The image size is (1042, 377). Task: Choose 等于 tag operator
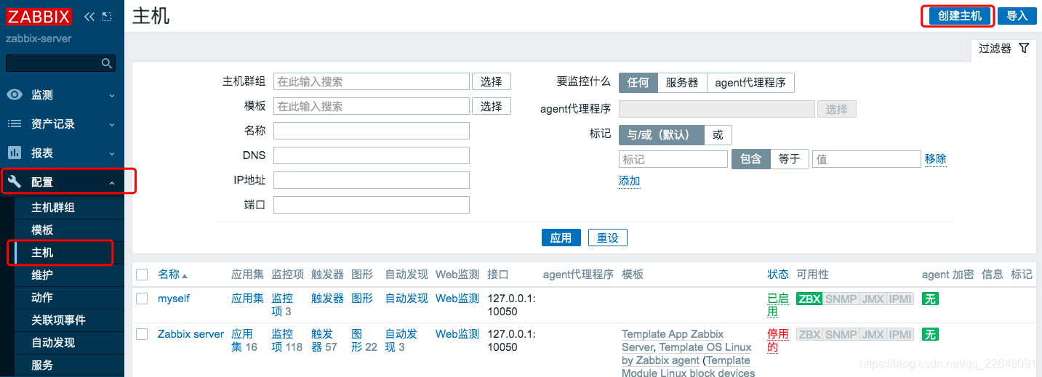[x=789, y=158]
